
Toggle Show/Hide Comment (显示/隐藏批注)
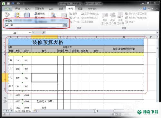pos(90,14)
